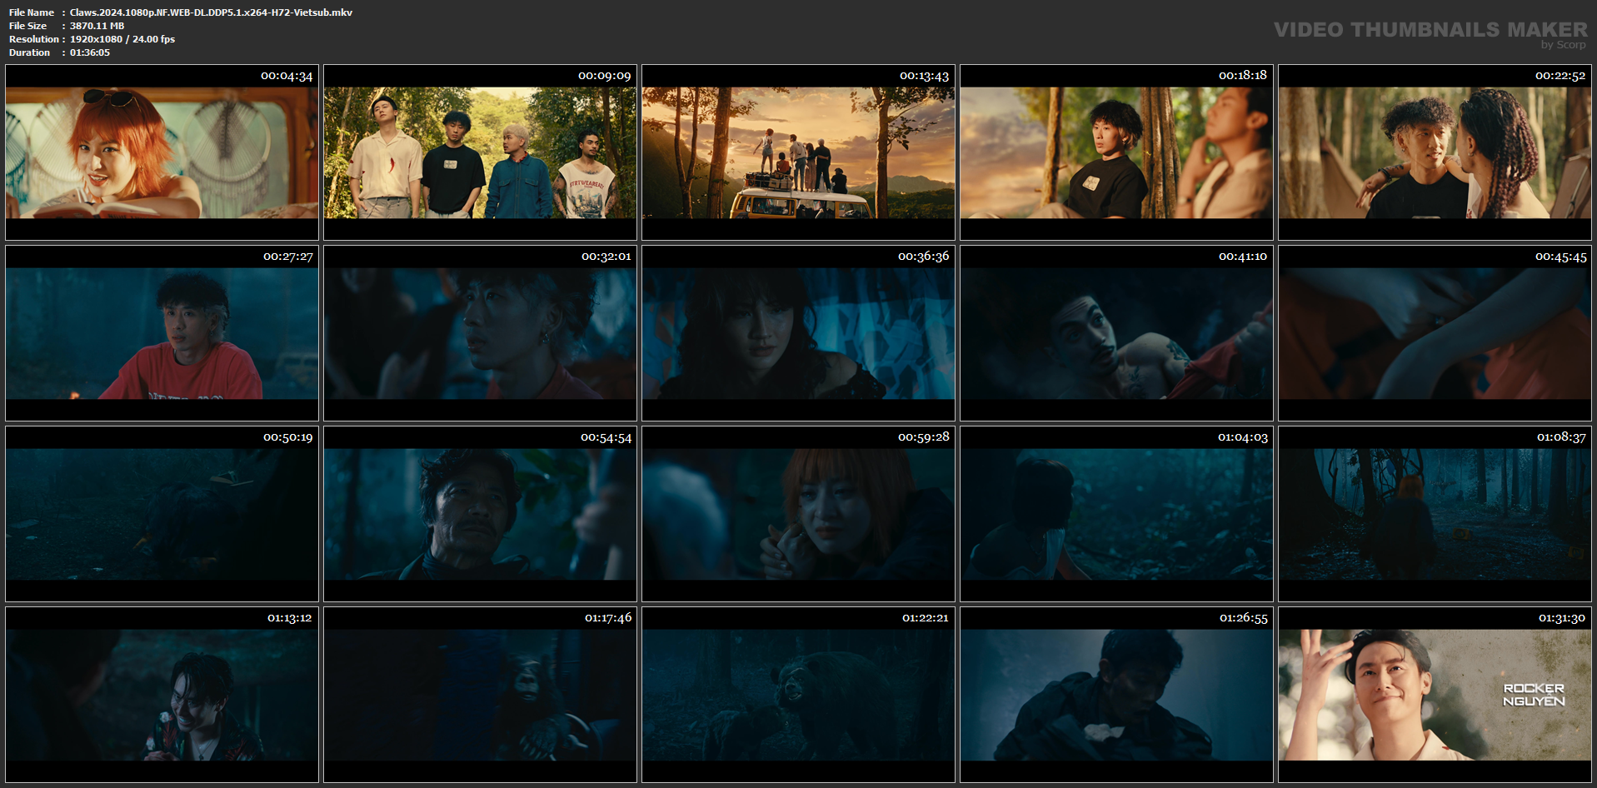The width and height of the screenshot is (1597, 788).
Task: Click the thumbnail at 00:27:27
Action: pyautogui.click(x=162, y=333)
